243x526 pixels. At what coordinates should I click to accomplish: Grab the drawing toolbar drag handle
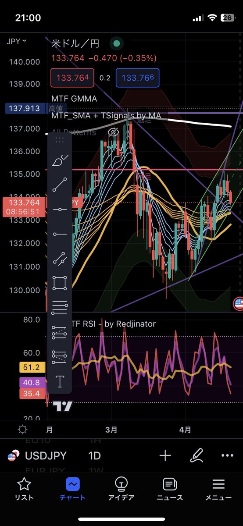60,140
